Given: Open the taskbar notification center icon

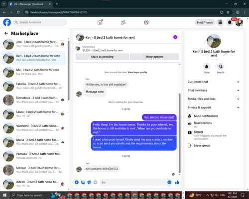Looking at the screenshot, I should click(x=243, y=195).
